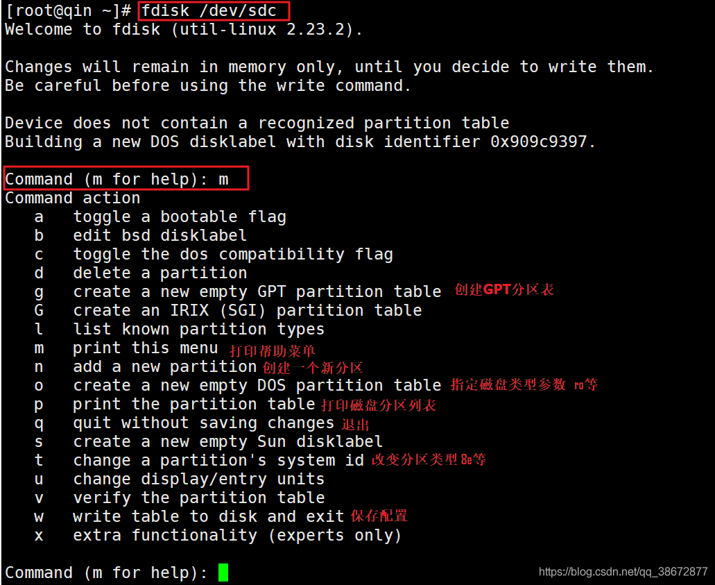Click the red '创建一个新分区' annotation
The height and width of the screenshot is (585, 715).
click(313, 368)
